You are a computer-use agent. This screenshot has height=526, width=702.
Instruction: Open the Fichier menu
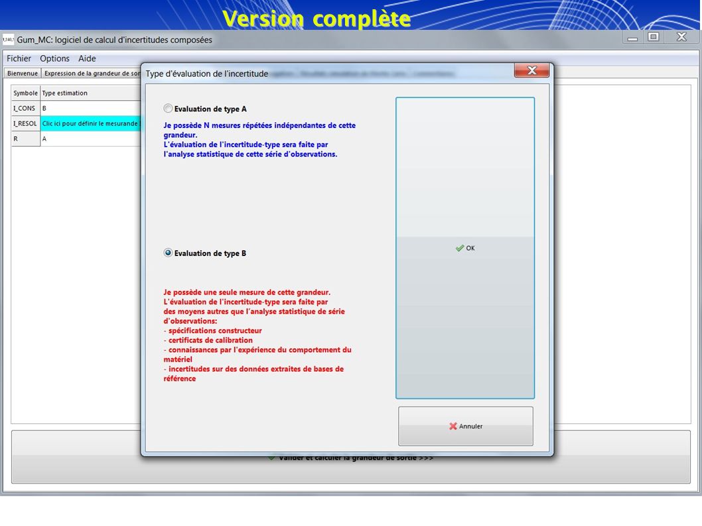(19, 58)
